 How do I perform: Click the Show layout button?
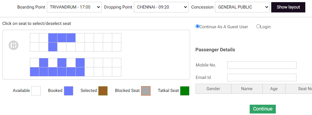point(288,7)
